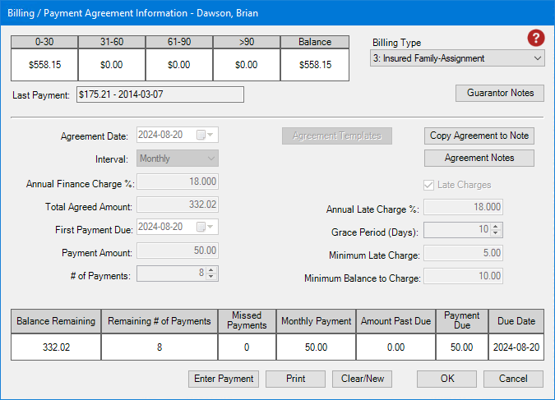Confirm with the OK button
This screenshot has width=555, height=400.
pos(446,379)
